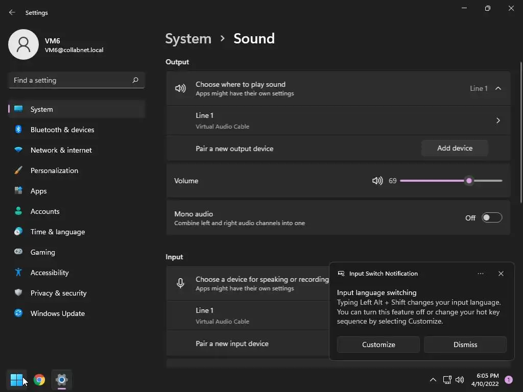Viewport: 523px width, 392px height.
Task: Click the network icon in system tray
Action: (x=447, y=380)
